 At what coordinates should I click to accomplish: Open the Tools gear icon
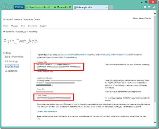[x=154, y=7]
